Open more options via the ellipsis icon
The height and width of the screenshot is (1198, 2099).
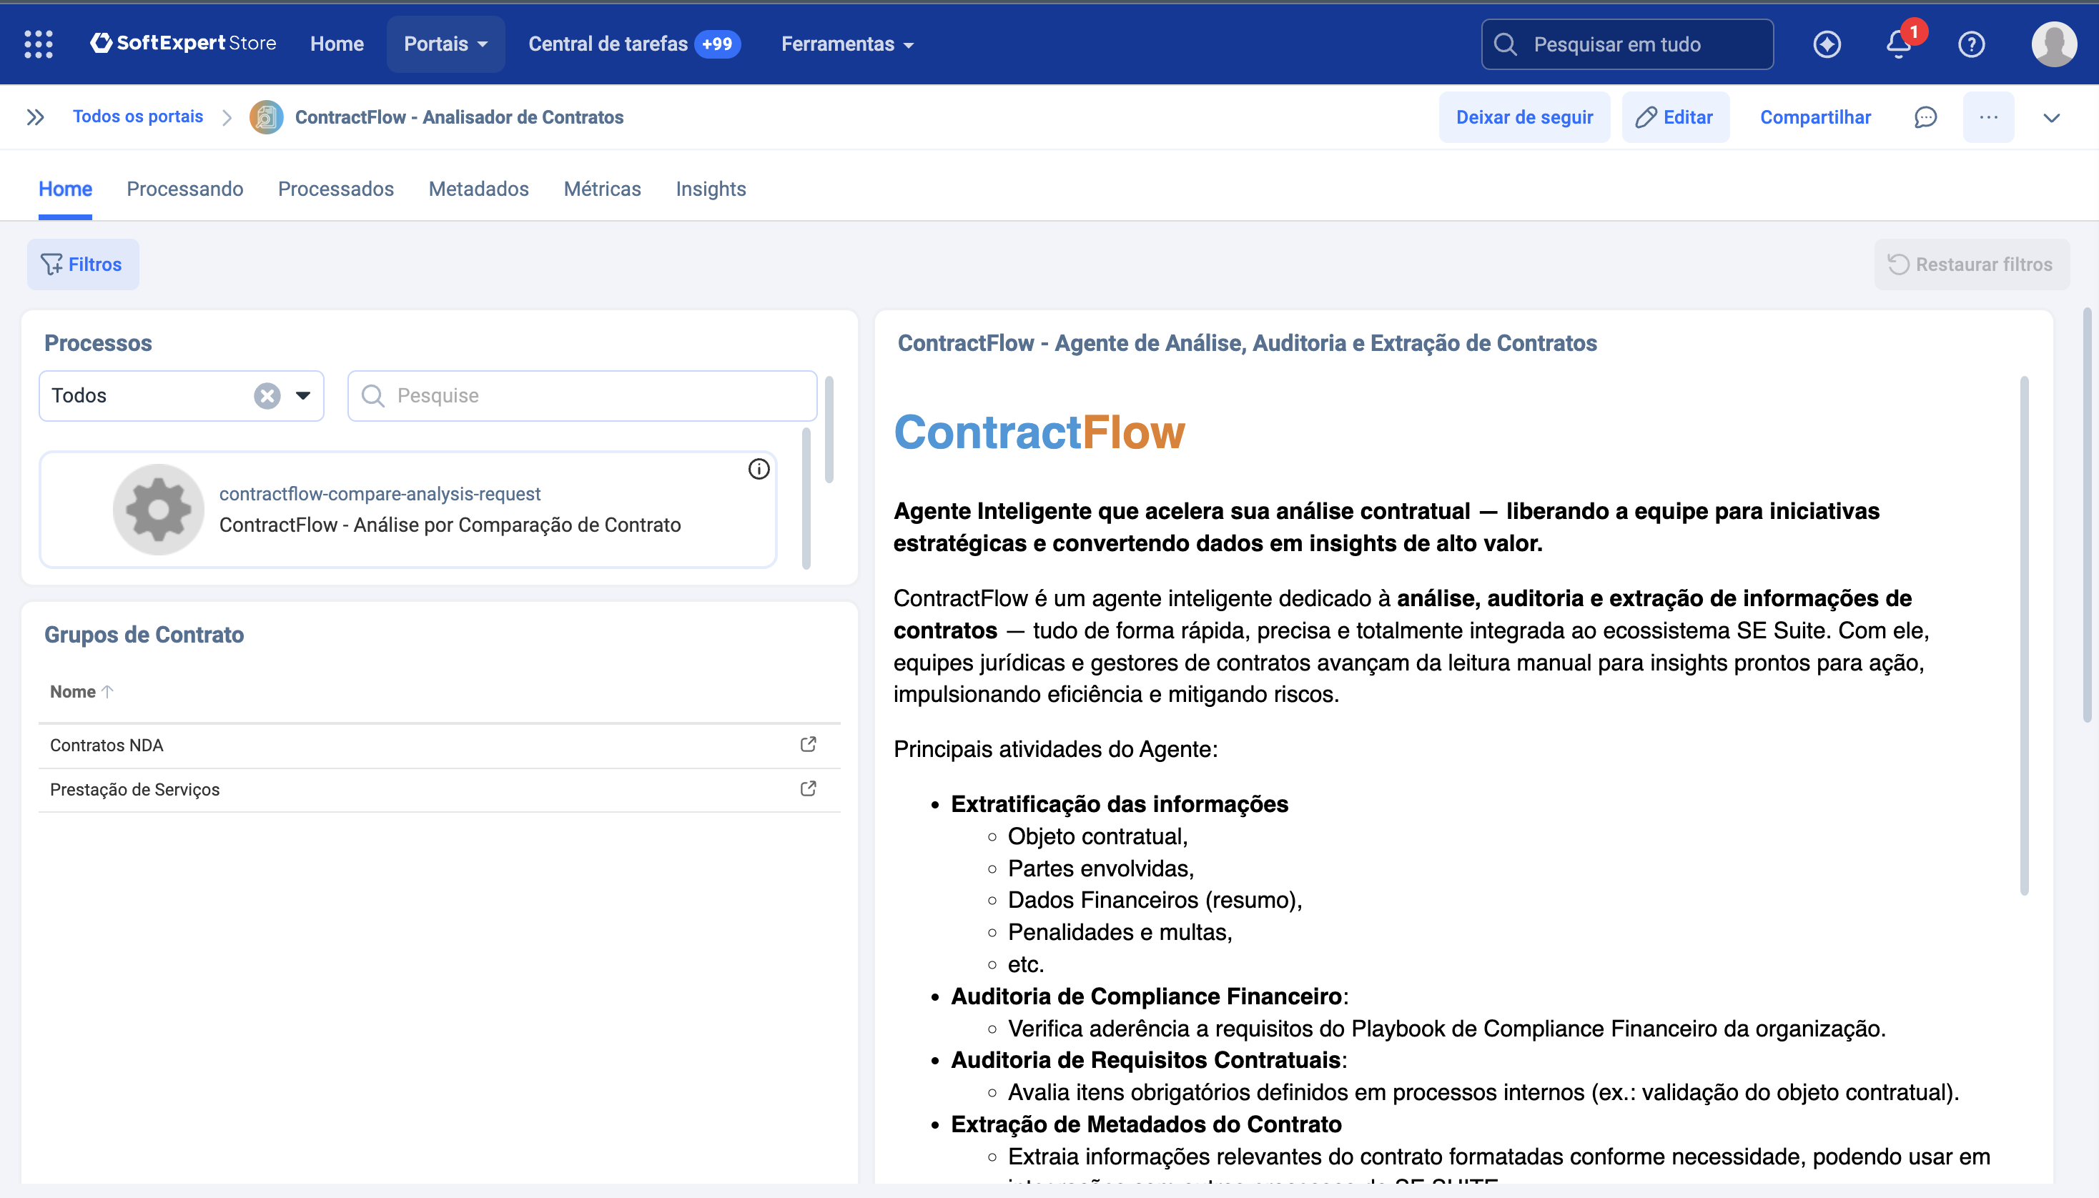click(x=1989, y=117)
